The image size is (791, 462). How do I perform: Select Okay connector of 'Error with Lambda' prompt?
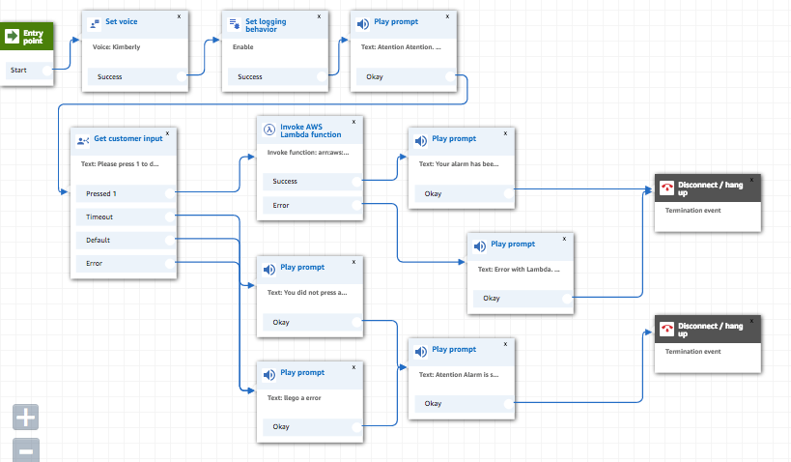click(x=568, y=298)
